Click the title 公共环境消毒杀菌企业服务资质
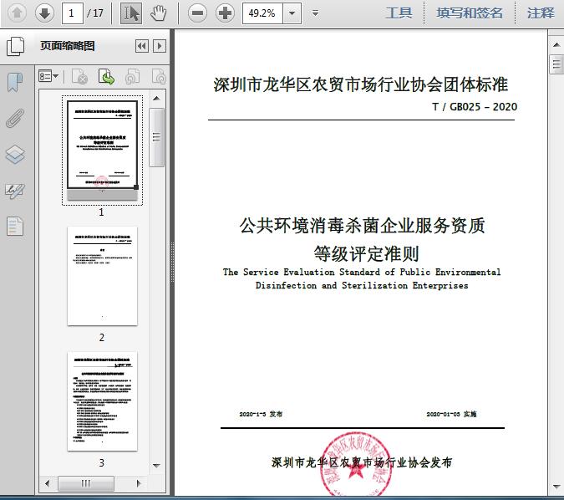The width and height of the screenshot is (564, 500). pos(362,226)
